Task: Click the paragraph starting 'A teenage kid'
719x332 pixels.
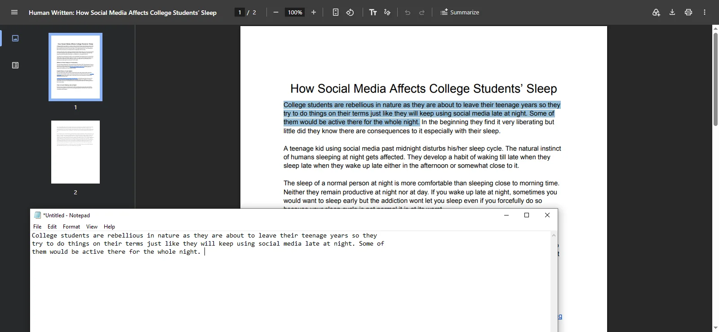Action: [422, 157]
